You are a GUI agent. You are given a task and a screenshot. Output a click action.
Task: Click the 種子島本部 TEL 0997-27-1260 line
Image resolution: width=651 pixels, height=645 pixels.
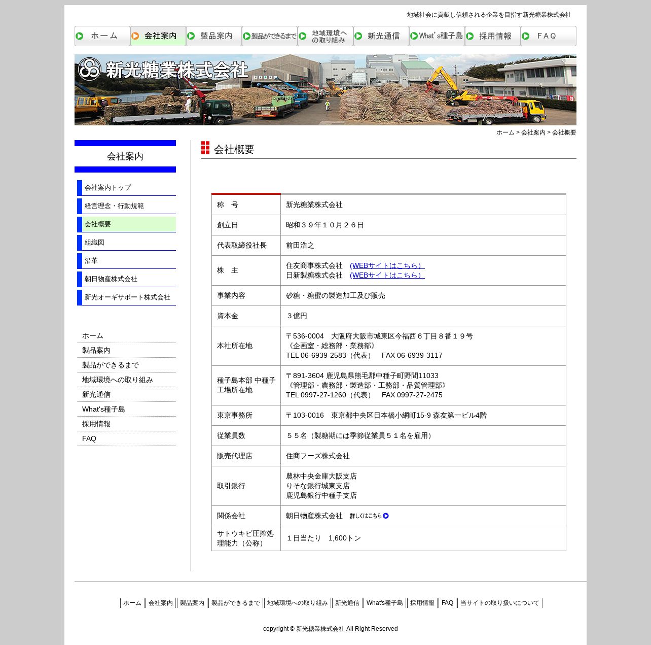364,395
